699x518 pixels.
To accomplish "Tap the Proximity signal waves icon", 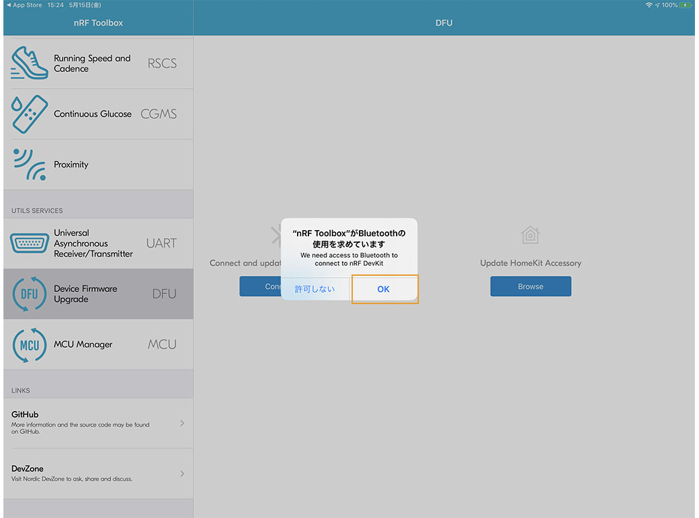I will click(30, 164).
